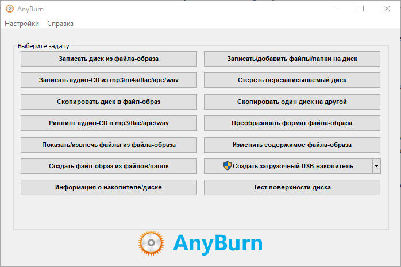Open Преобразовать формат файла-образа

tap(292, 123)
